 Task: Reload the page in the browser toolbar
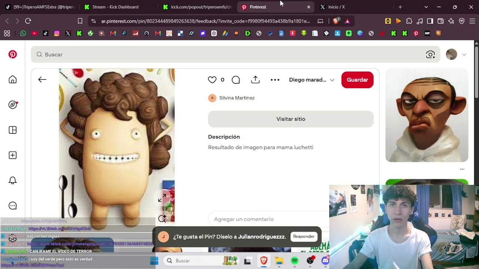coord(28,21)
